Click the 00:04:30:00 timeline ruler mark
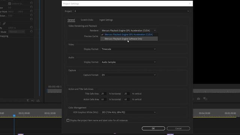 click(x=204, y=113)
